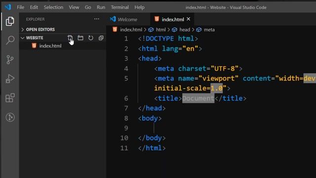Collapse all folders in the explorer
The image size is (316, 178).
coord(101,38)
